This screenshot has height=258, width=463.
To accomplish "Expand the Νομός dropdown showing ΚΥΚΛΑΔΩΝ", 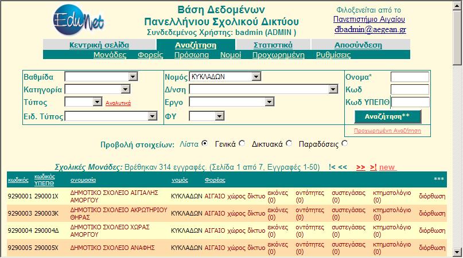I will (x=225, y=77).
